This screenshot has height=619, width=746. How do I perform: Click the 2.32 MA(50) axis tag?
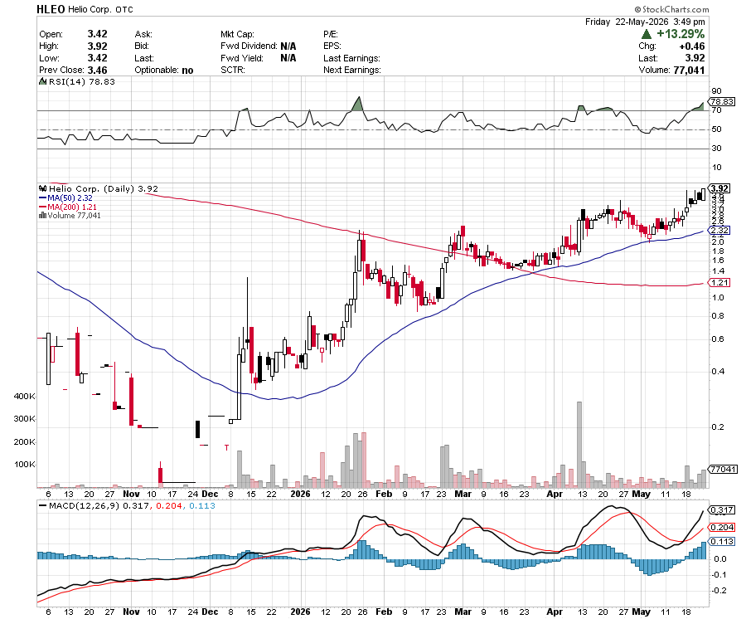coord(719,230)
